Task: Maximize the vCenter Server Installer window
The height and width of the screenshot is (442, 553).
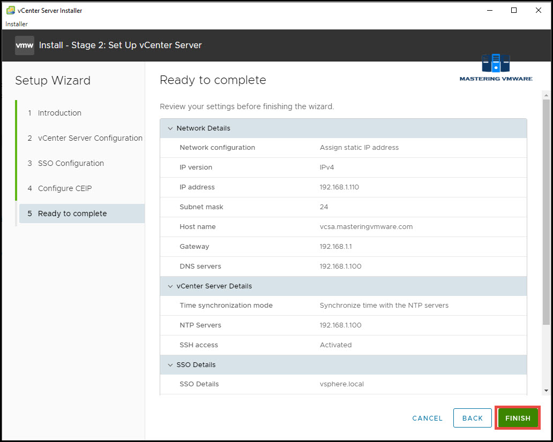Action: (514, 10)
